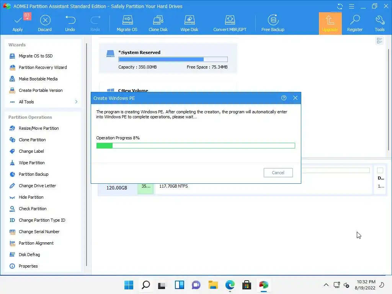The height and width of the screenshot is (294, 392).
Task: Choose Clone Partition operation
Action: 32,140
